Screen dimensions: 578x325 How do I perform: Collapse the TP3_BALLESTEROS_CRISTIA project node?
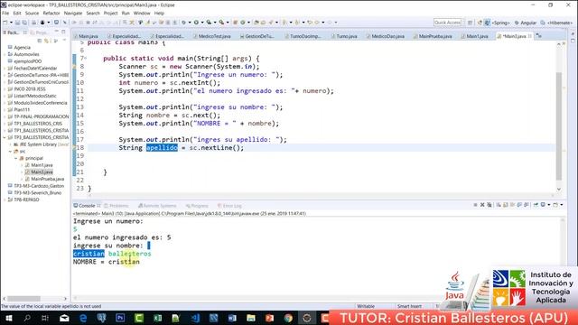click(x=5, y=137)
